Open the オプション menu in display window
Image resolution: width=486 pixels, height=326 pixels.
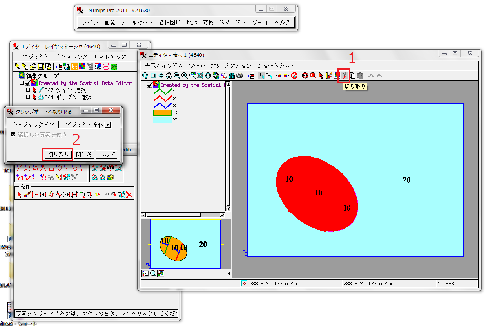[x=238, y=66]
